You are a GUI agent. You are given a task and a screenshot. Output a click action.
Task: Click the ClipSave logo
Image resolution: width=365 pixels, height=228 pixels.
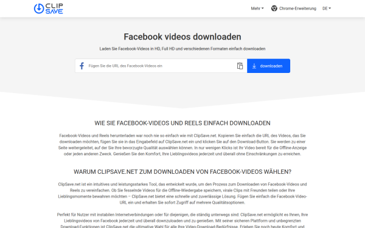[49, 9]
